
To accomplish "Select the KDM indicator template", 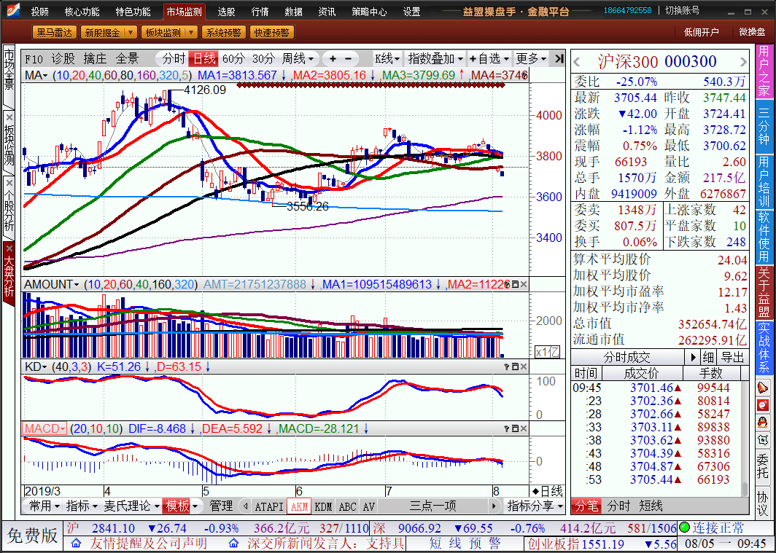I will (x=323, y=506).
